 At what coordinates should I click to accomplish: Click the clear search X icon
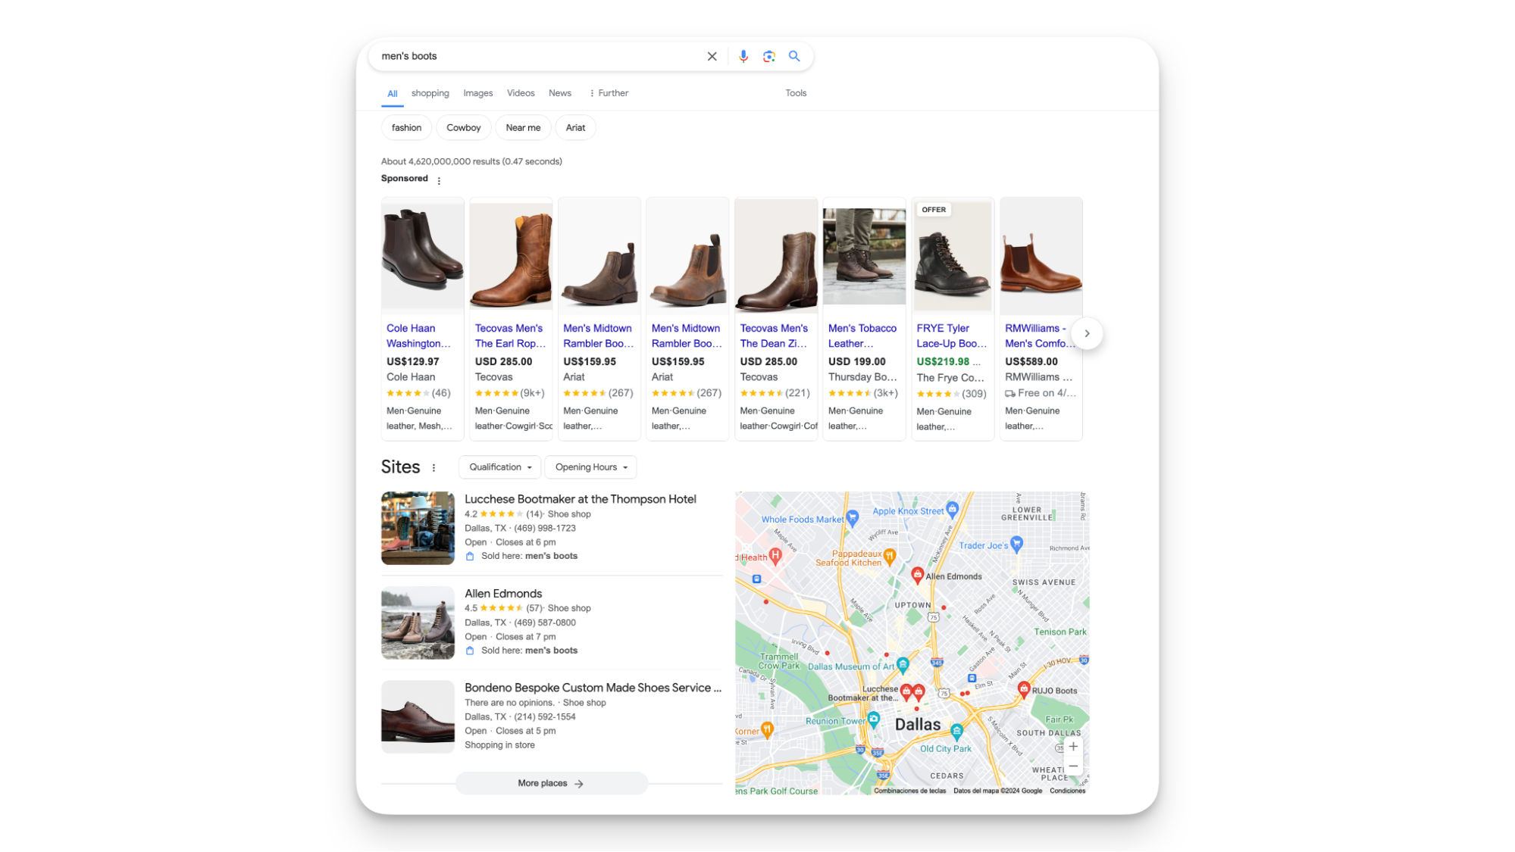pyautogui.click(x=712, y=55)
